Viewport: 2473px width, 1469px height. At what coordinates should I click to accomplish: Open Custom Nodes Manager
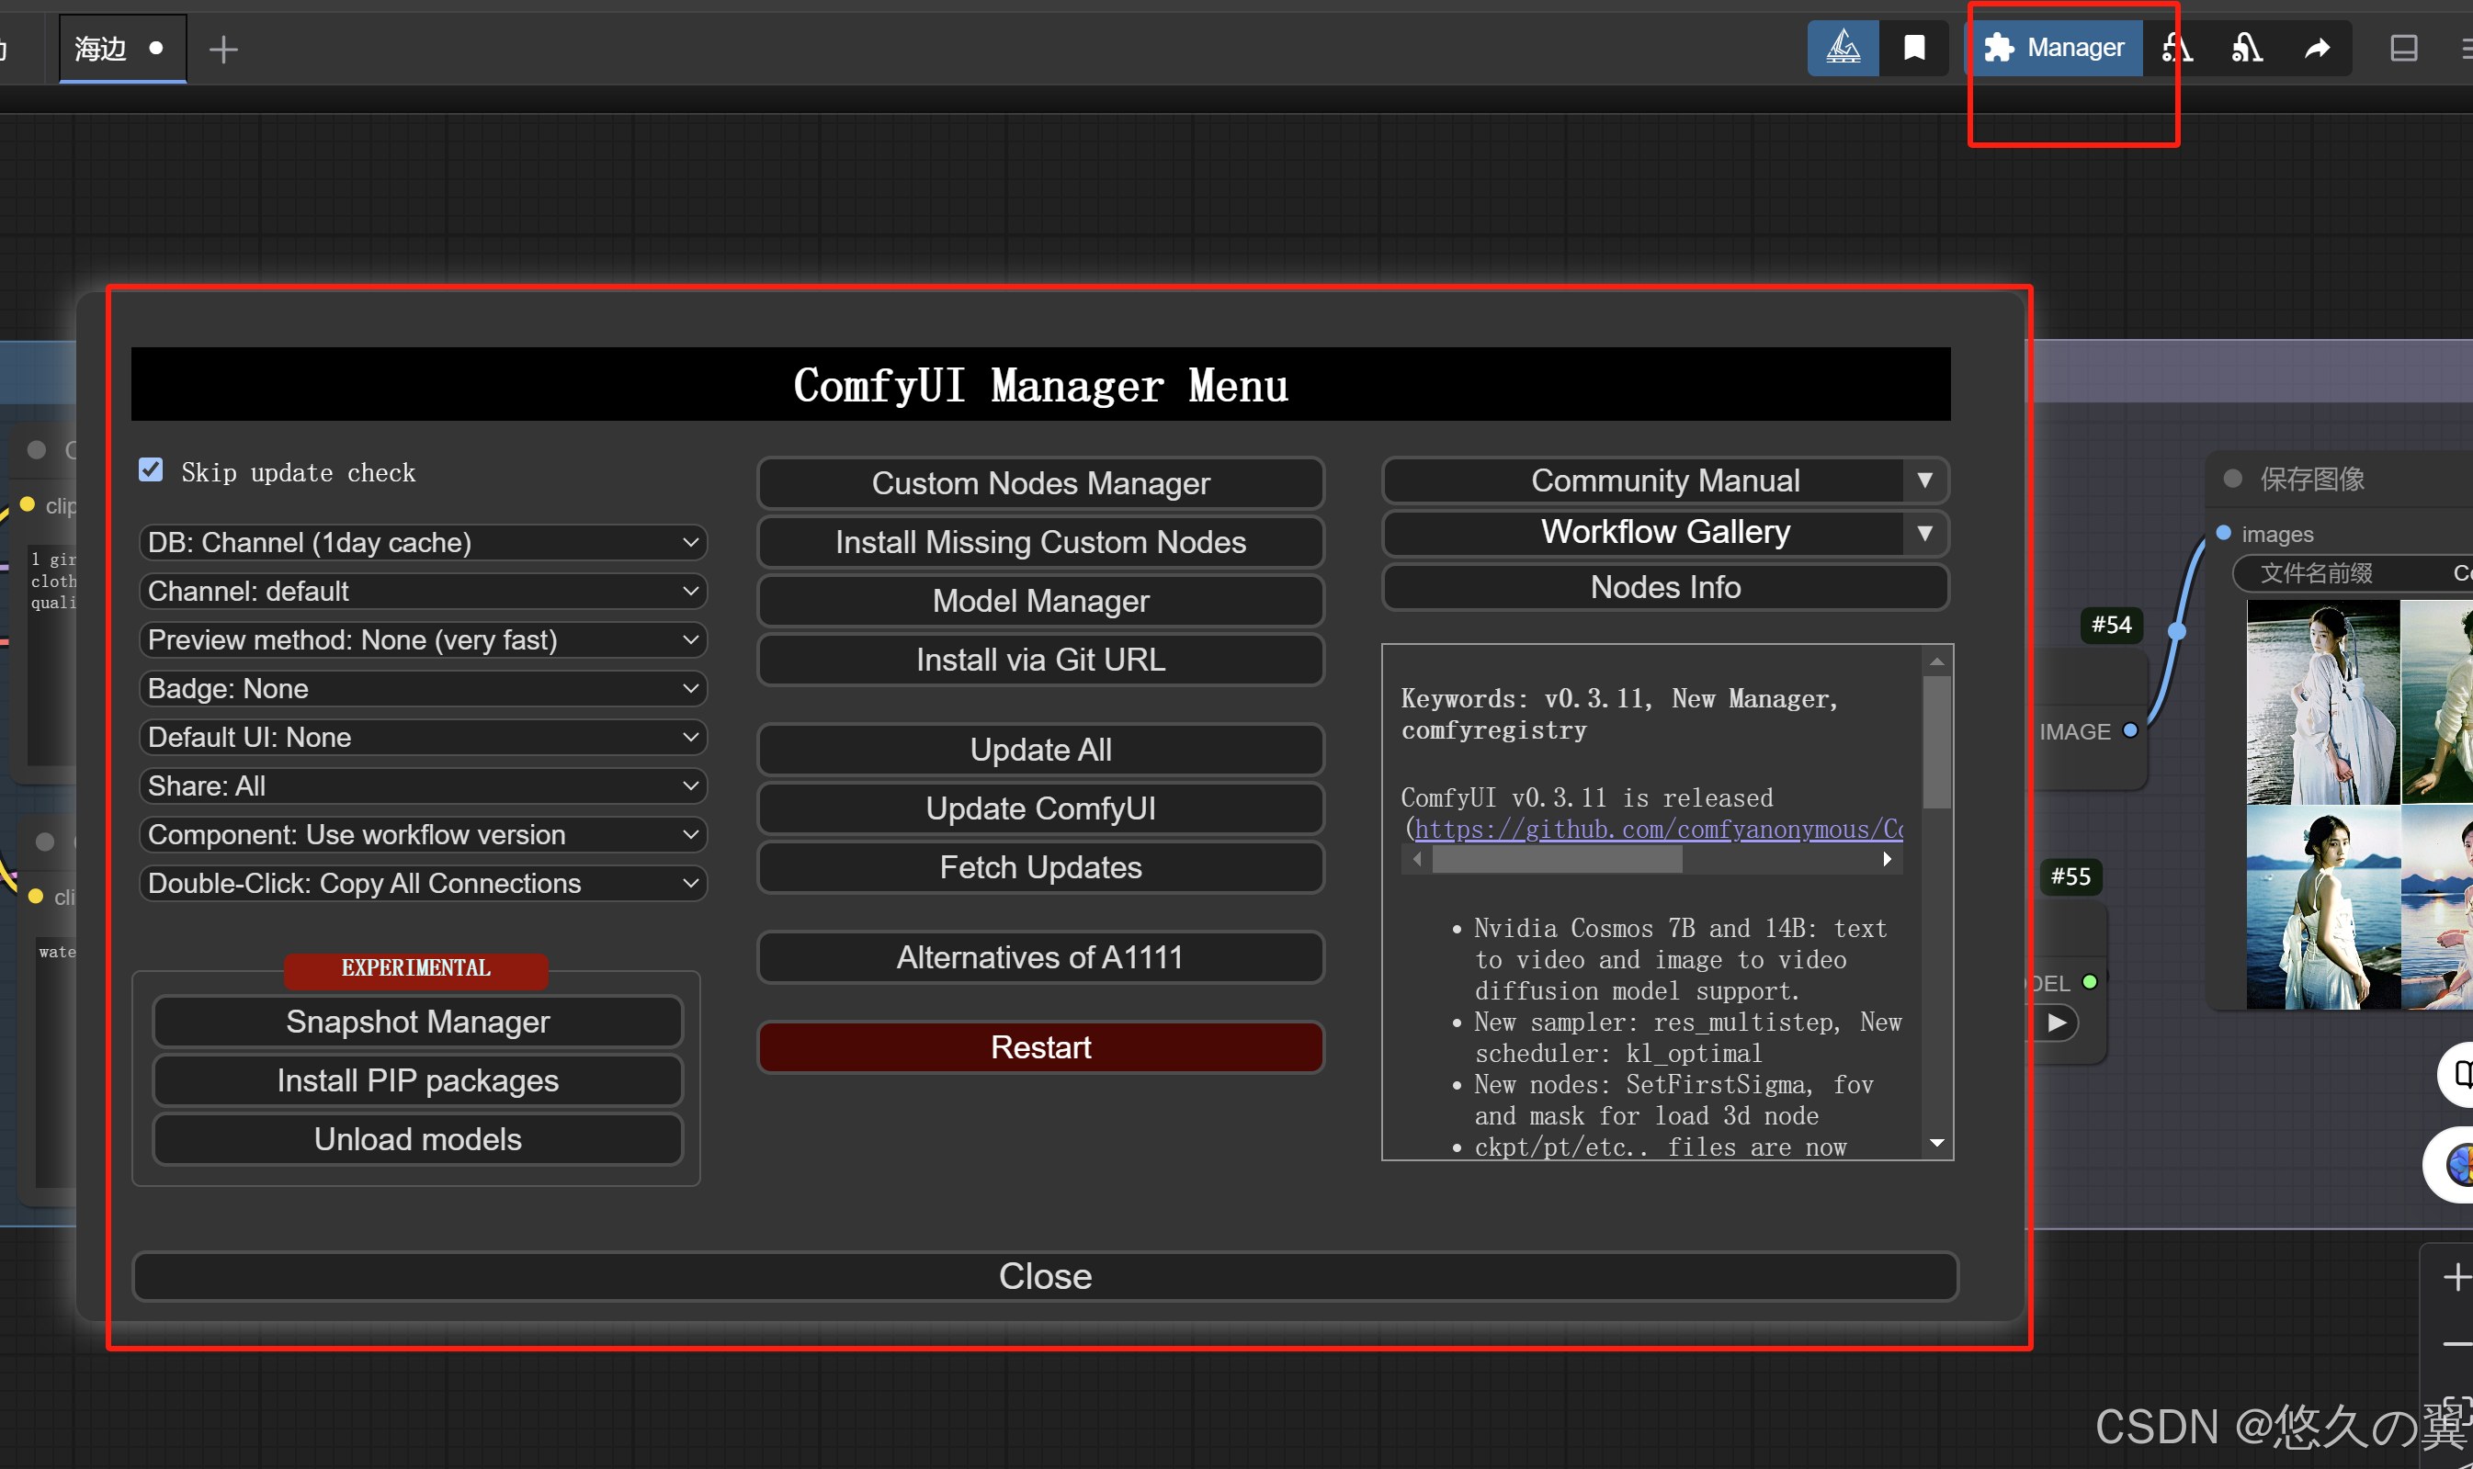coord(1040,483)
